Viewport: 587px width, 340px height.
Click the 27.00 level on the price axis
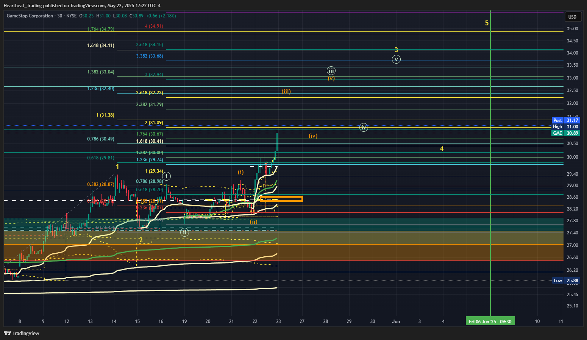click(572, 245)
